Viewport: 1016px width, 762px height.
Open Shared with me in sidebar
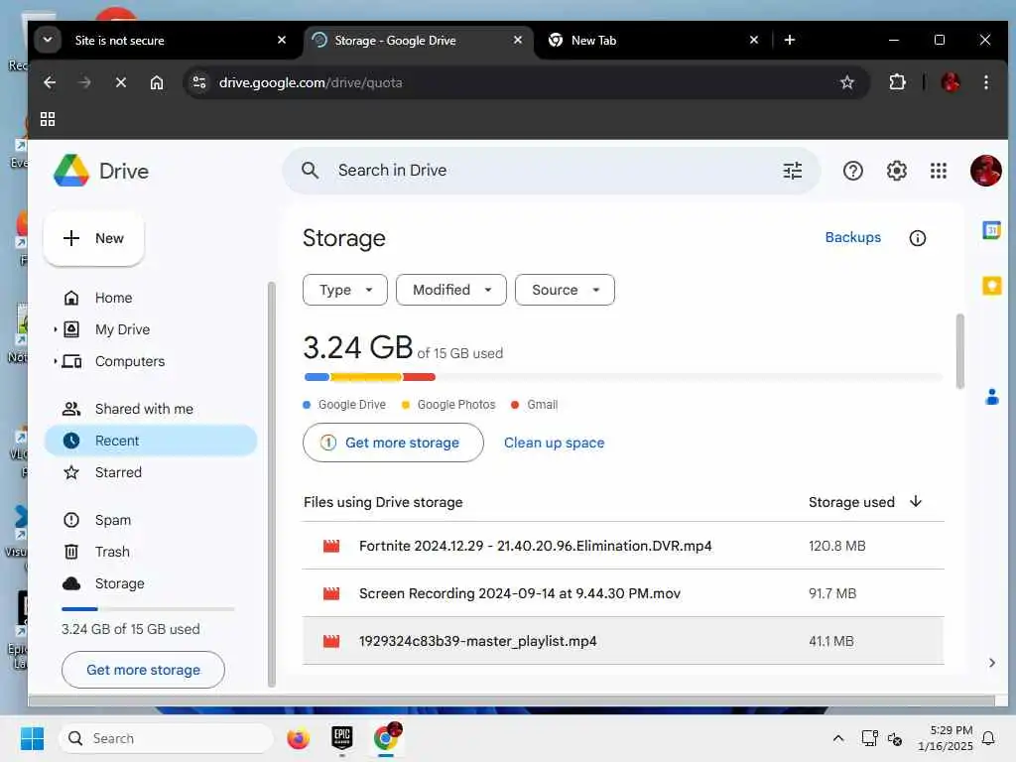coord(151,409)
